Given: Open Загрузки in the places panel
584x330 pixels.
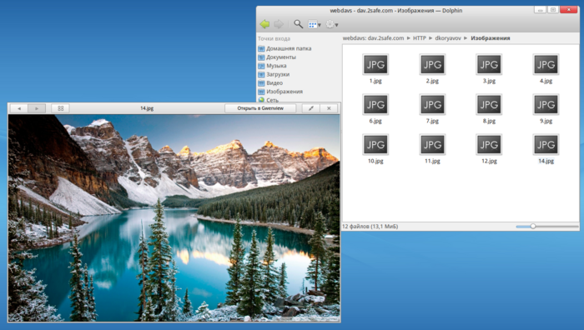Looking at the screenshot, I should click(274, 74).
